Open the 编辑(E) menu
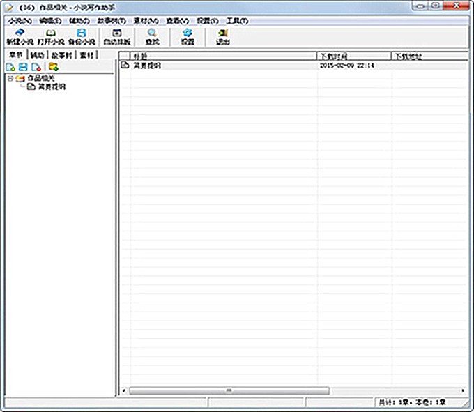474x412 pixels. pos(50,21)
